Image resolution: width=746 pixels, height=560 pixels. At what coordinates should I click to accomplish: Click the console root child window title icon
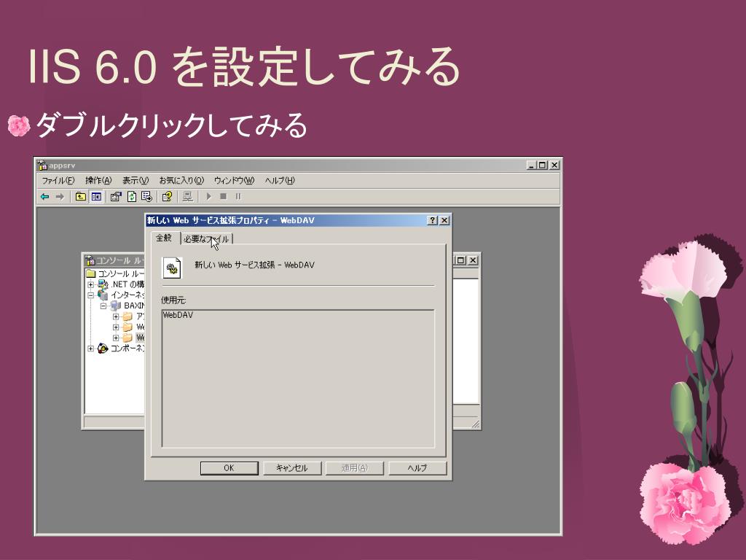[90, 260]
